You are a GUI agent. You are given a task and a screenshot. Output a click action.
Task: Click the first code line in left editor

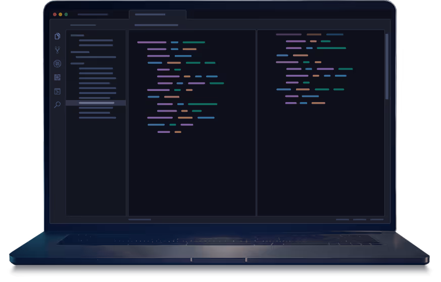click(152, 42)
